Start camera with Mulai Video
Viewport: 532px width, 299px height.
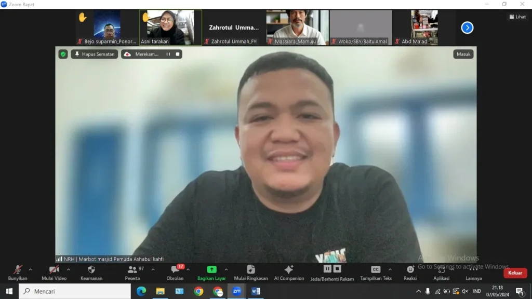54,273
